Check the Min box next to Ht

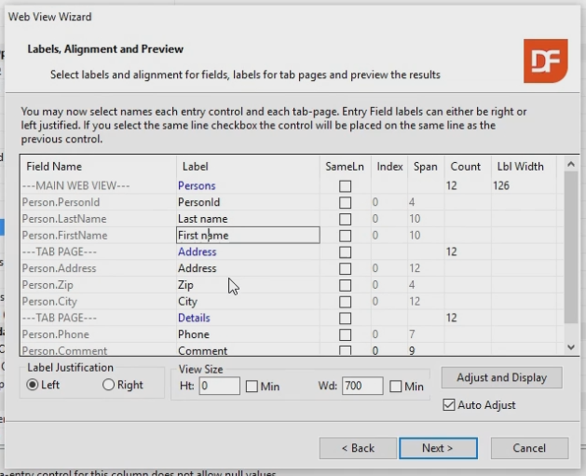(x=252, y=387)
